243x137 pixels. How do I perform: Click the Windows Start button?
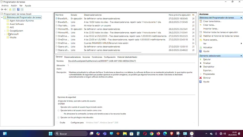click(51, 134)
